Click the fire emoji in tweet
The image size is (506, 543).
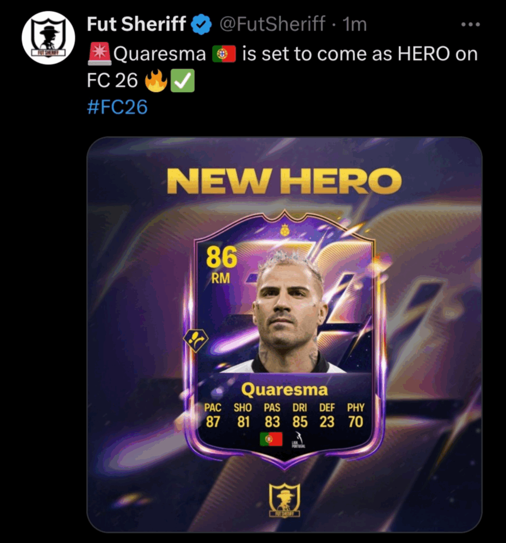pyautogui.click(x=156, y=81)
